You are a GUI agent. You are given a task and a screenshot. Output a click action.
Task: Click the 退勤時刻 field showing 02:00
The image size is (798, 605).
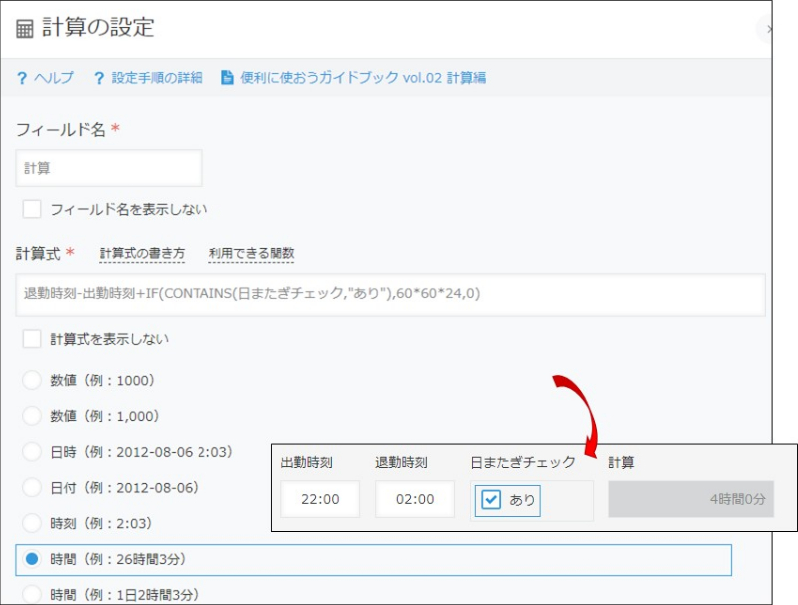tap(415, 499)
